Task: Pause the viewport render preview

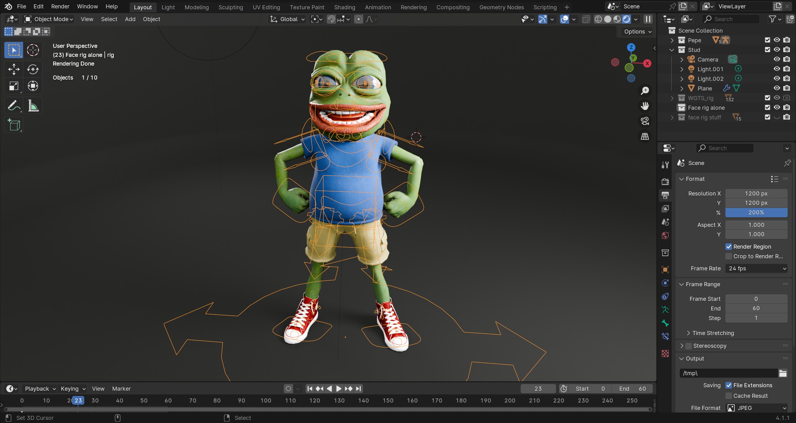Action: pos(648,19)
